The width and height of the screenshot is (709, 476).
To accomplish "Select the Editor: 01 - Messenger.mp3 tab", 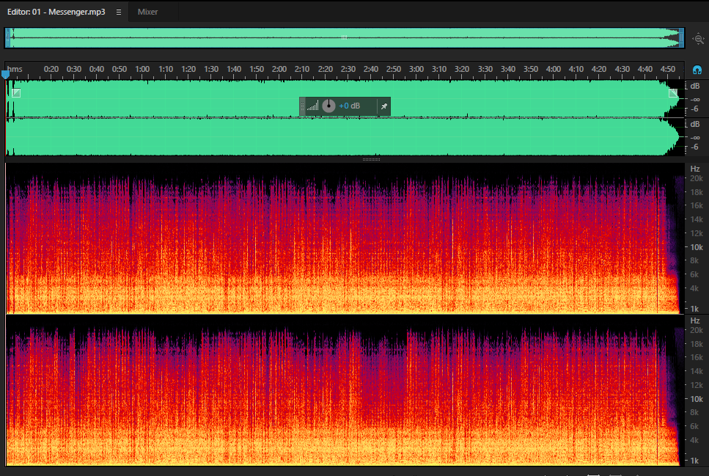I will click(x=56, y=12).
